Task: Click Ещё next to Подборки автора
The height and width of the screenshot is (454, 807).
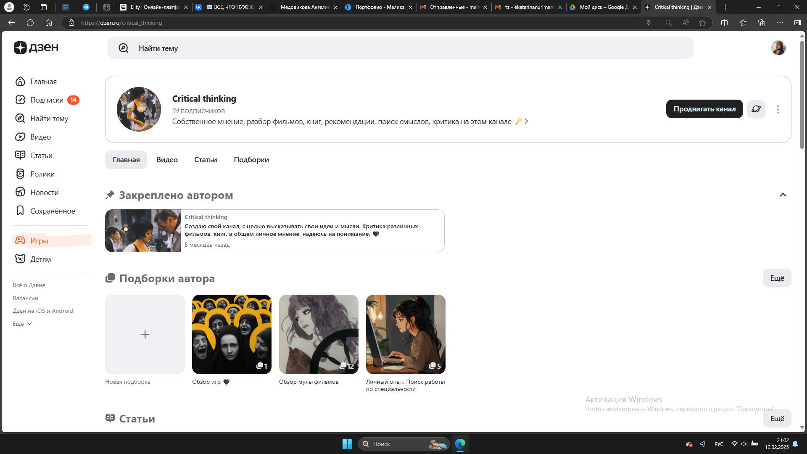Action: click(x=777, y=278)
